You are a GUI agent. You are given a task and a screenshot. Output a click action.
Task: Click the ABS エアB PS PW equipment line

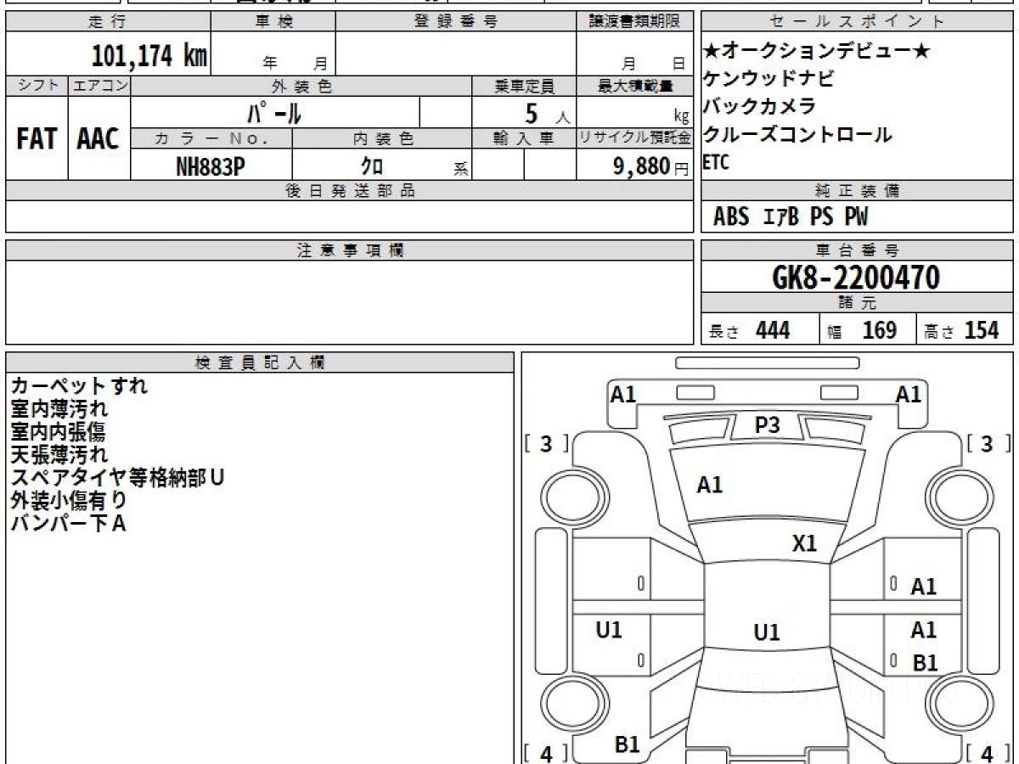(791, 217)
